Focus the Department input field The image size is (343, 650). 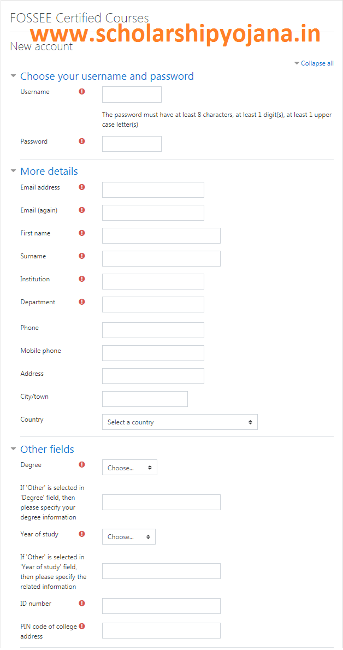[153, 304]
